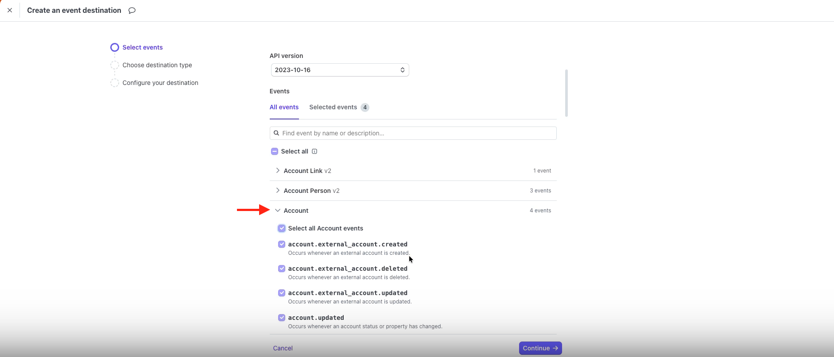Click the selected events count badge
This screenshot has width=834, height=357.
365,107
